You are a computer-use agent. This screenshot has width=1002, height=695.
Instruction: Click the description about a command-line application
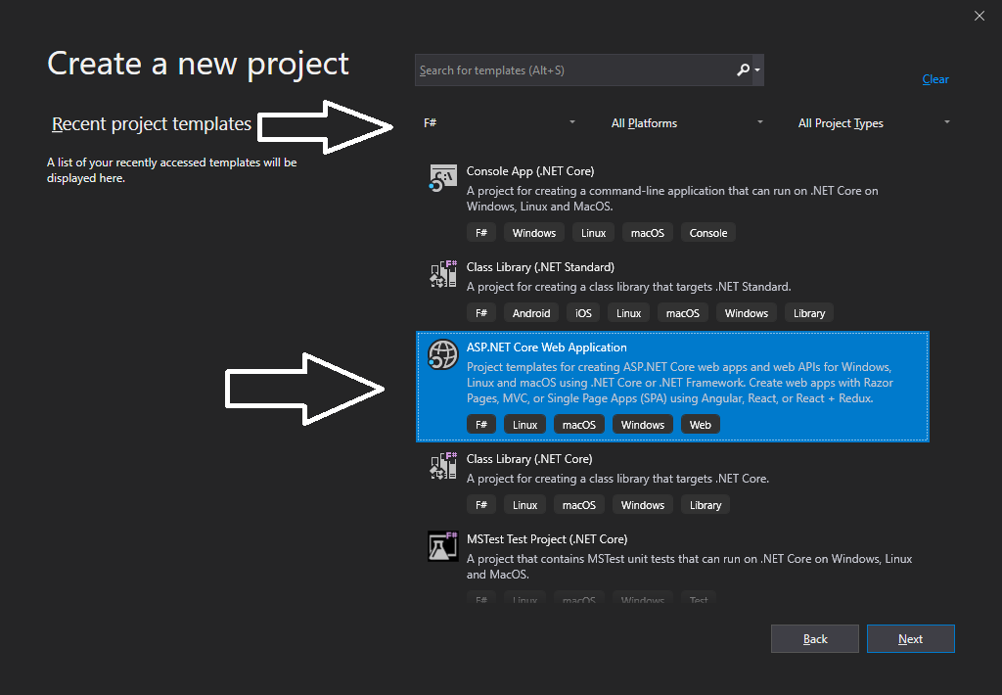tap(672, 198)
